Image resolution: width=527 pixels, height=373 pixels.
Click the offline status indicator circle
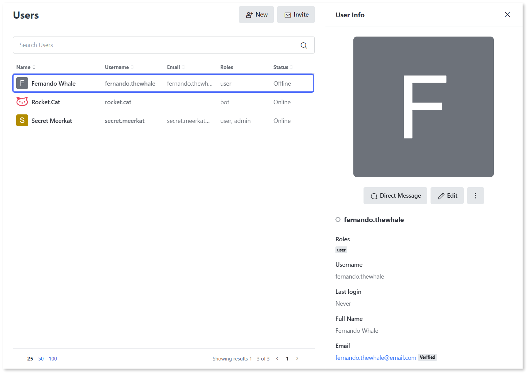point(338,220)
